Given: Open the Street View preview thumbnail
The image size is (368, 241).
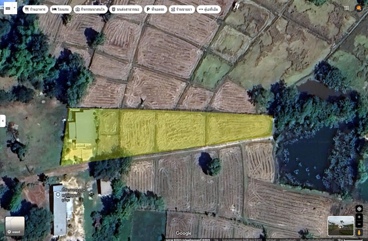Looking at the screenshot, I should tap(341, 226).
